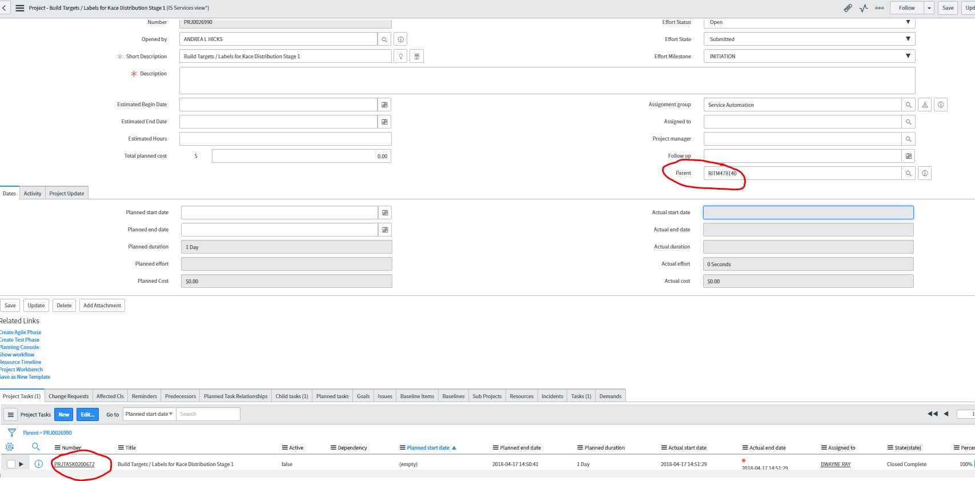Click the Delete button below form
The height and width of the screenshot is (481, 975).
[x=64, y=306]
